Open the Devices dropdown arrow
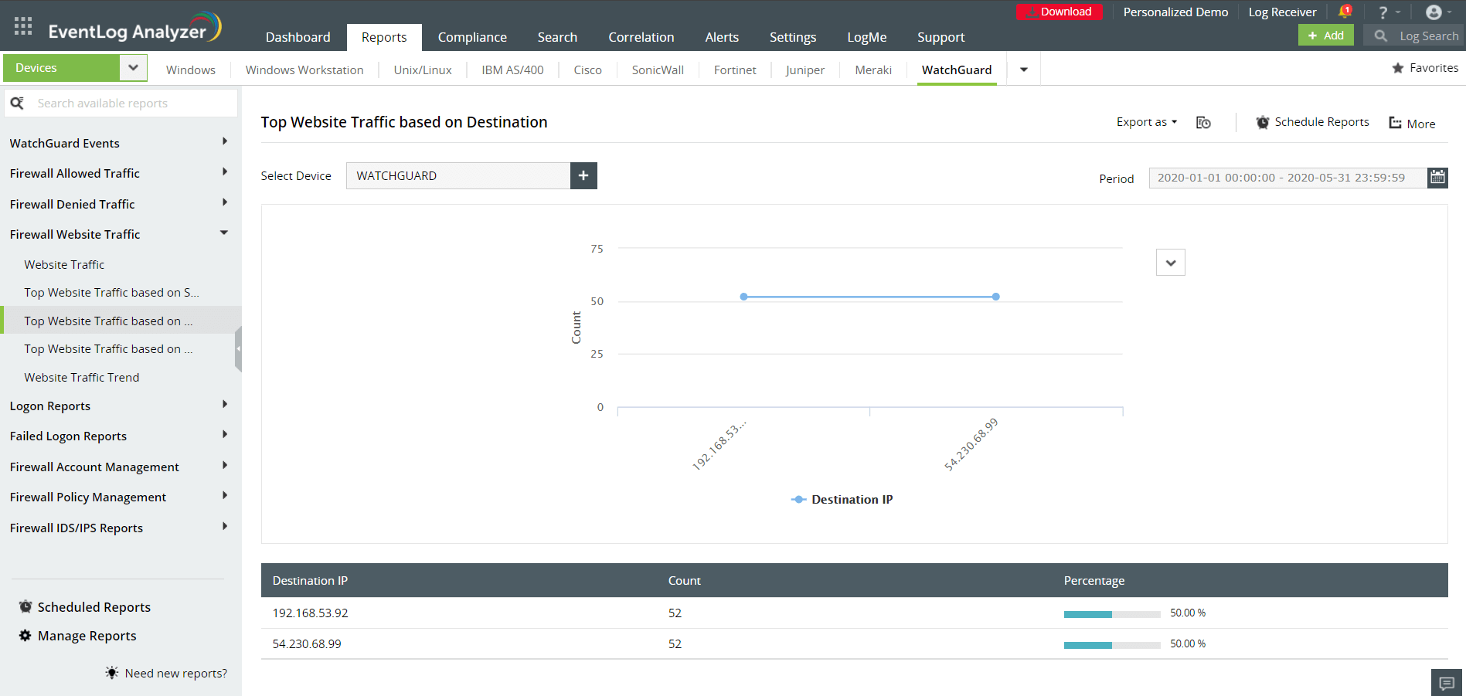The image size is (1466, 696). pyautogui.click(x=133, y=67)
